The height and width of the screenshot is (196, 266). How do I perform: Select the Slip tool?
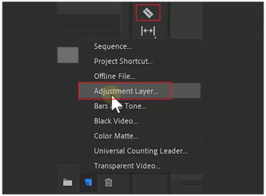click(x=148, y=31)
